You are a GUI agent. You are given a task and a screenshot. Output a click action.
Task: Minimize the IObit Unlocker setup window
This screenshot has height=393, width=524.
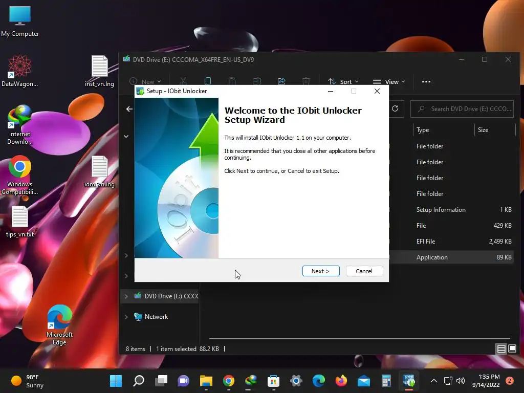tap(331, 91)
